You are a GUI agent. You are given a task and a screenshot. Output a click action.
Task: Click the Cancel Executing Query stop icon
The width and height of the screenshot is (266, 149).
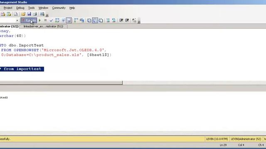coord(45,20)
